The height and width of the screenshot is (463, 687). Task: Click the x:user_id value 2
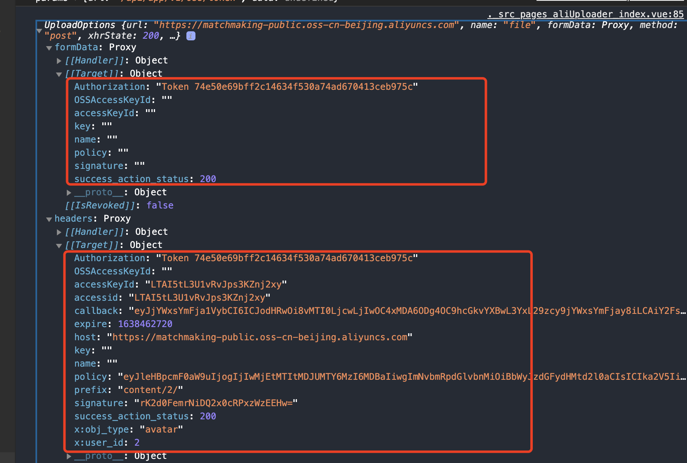coord(136,442)
